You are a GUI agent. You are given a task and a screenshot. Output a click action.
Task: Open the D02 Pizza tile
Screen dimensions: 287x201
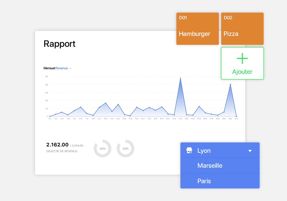pyautogui.click(x=242, y=29)
